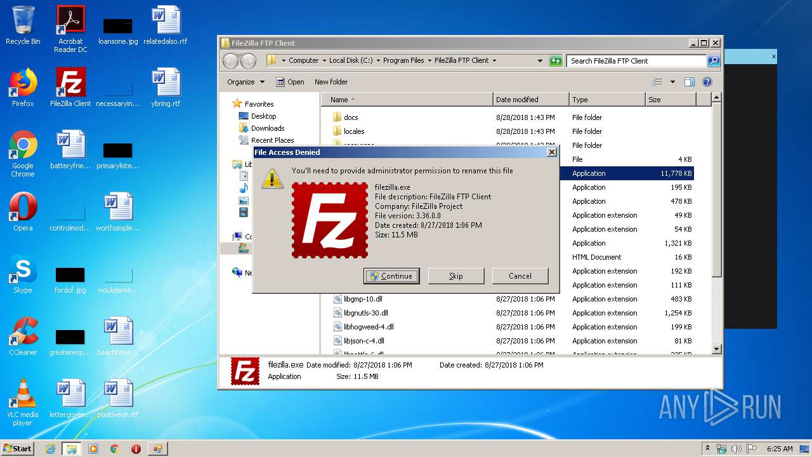812x457 pixels.
Task: Click the Explorer Forward navigation arrow
Action: coord(249,61)
